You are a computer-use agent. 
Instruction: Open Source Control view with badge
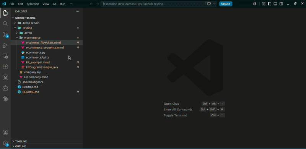click(5, 35)
